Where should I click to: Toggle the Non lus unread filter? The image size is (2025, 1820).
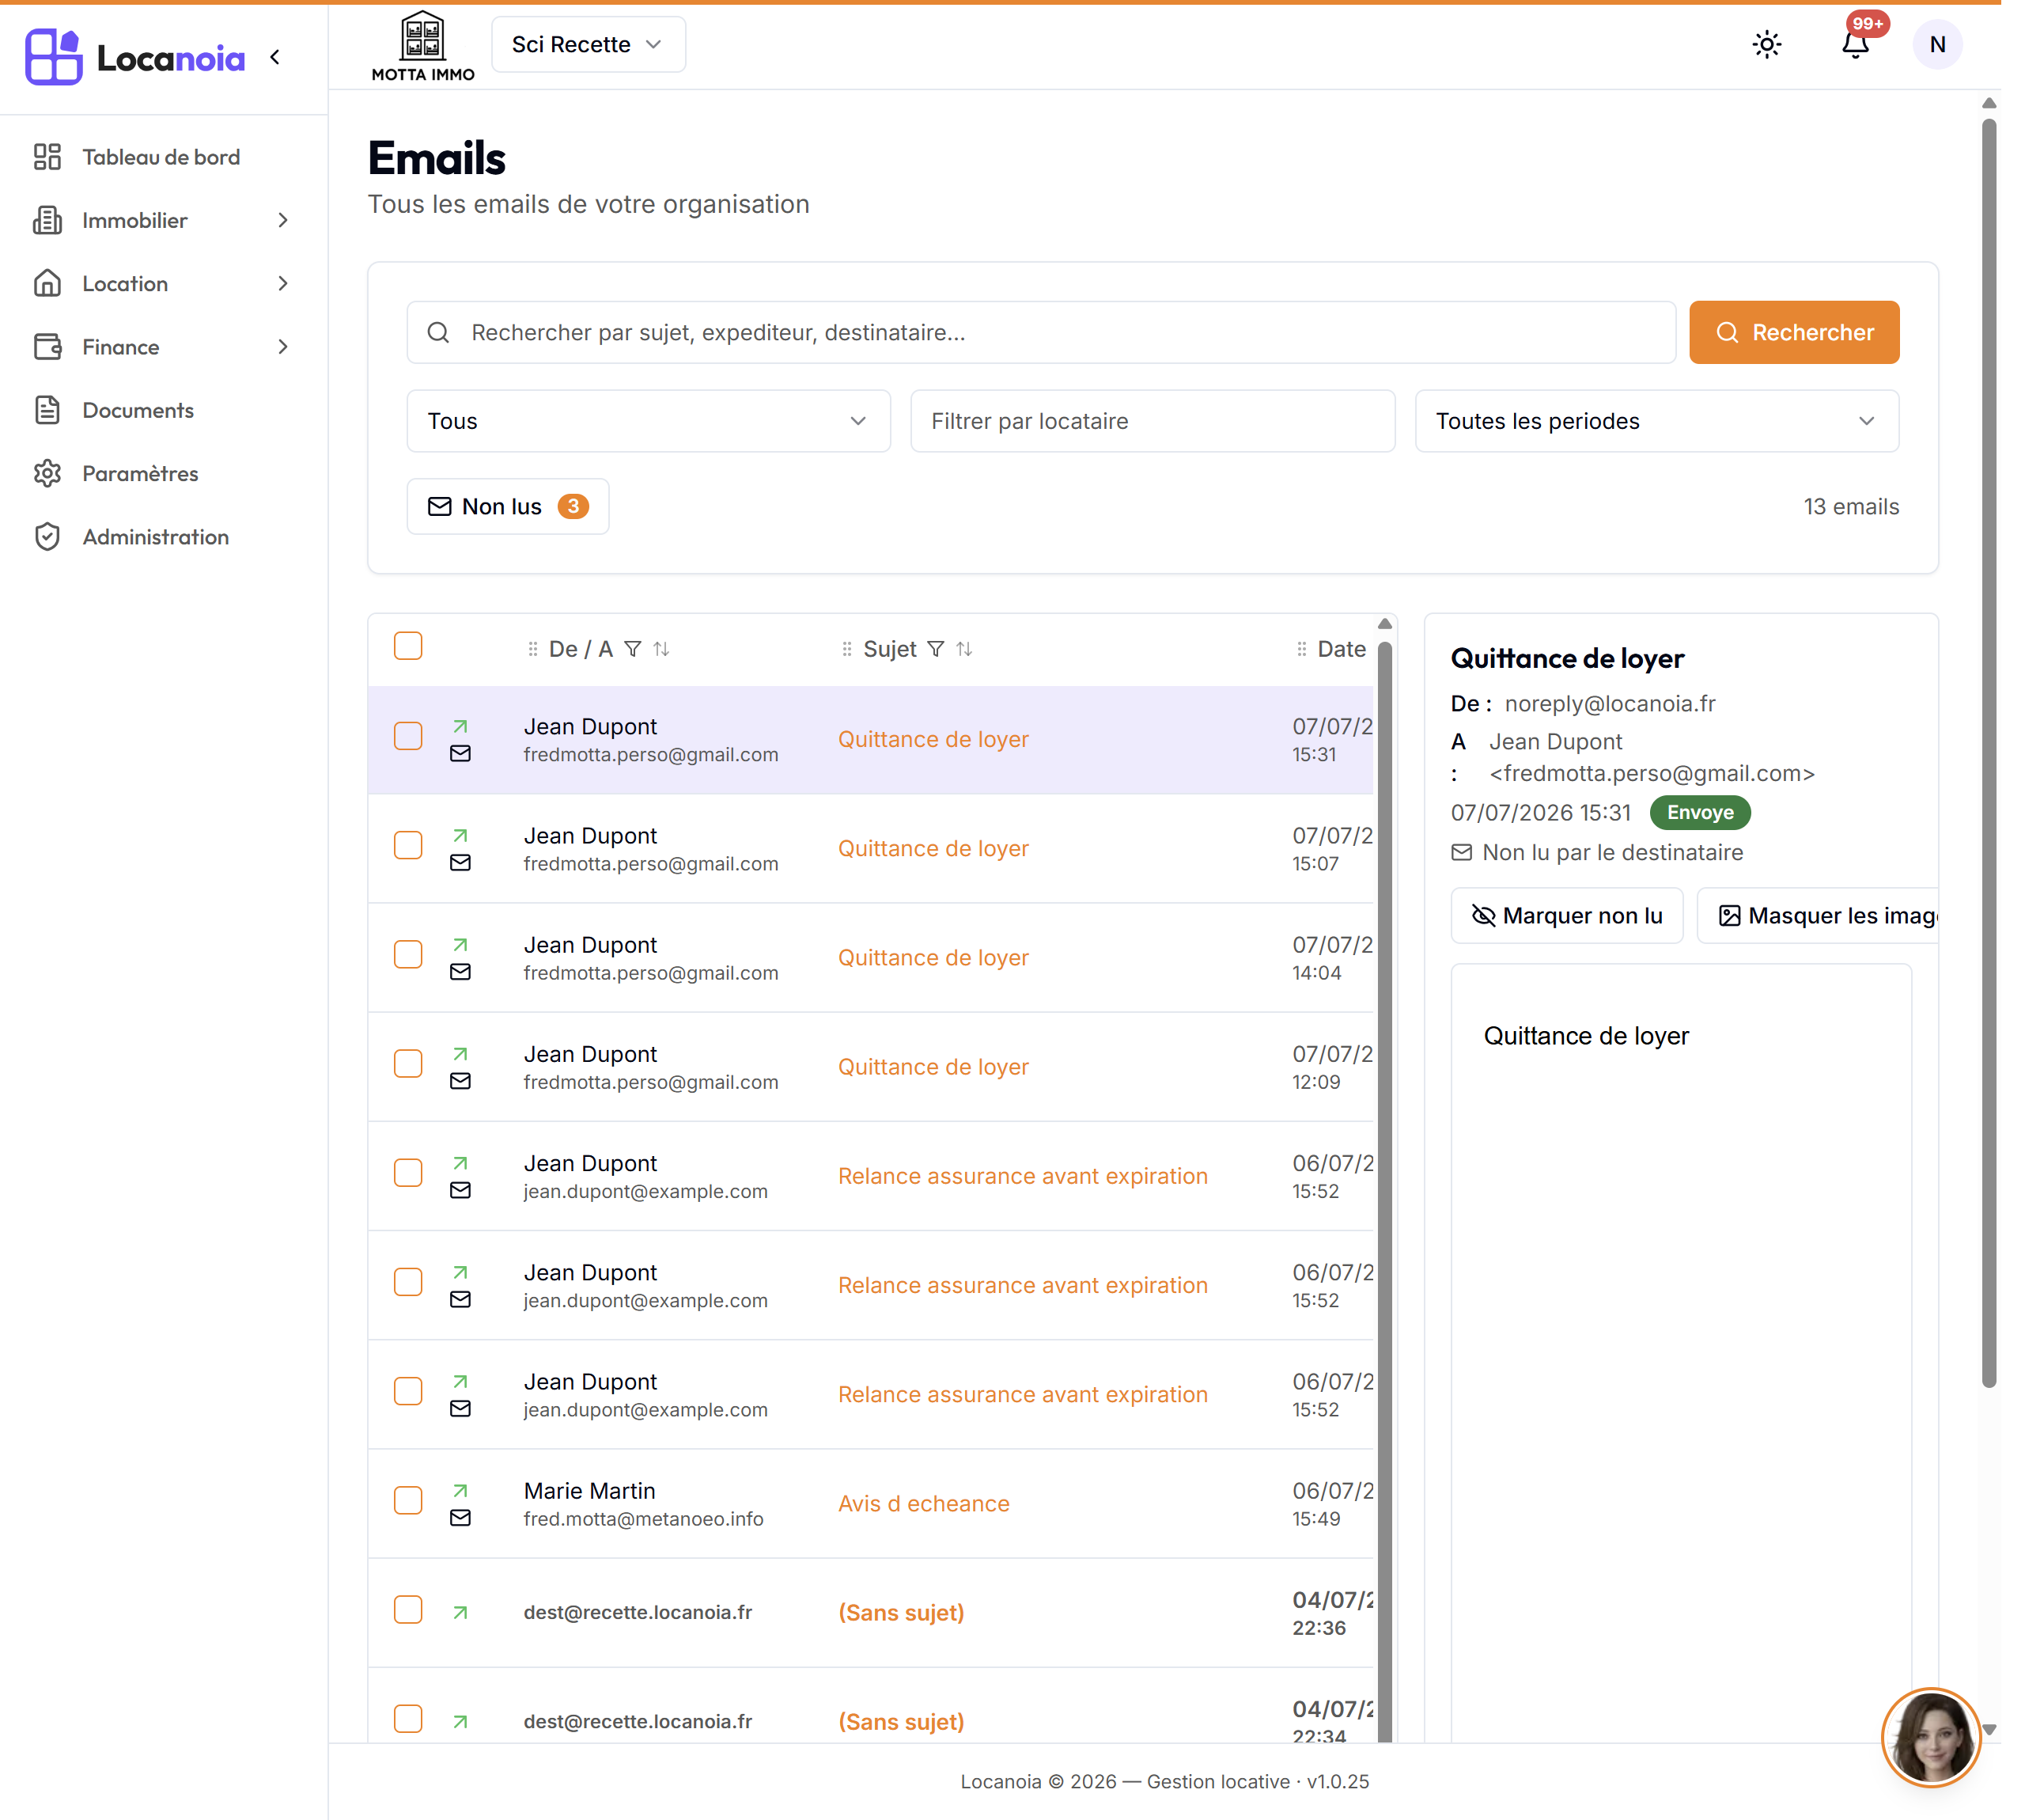[x=508, y=506]
